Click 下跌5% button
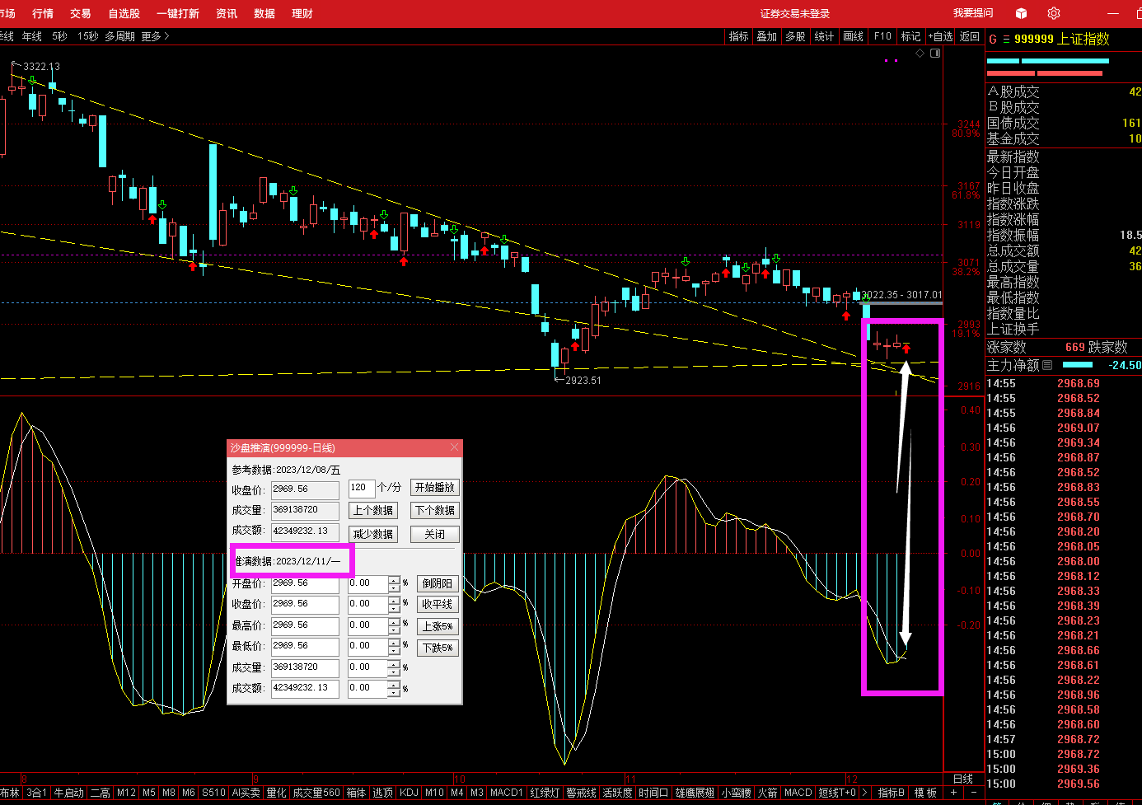The image size is (1142, 805). 438,648
